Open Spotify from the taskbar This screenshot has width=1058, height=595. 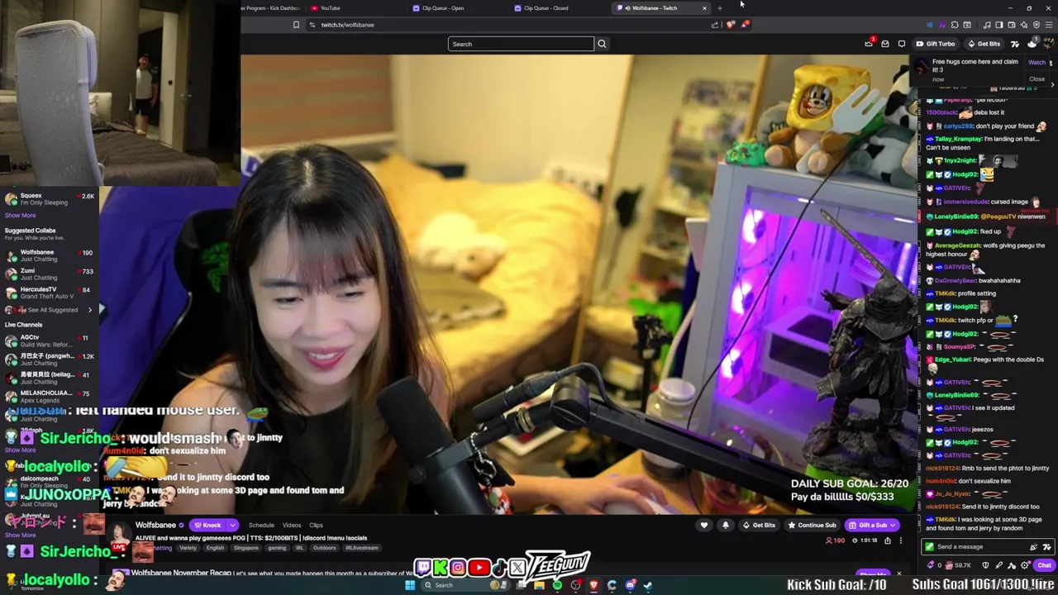click(x=557, y=585)
